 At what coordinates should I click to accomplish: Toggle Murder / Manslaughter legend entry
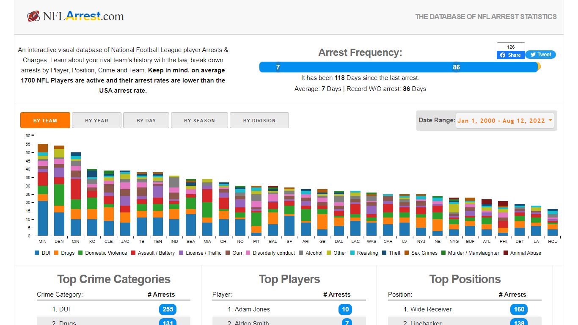[x=471, y=253]
